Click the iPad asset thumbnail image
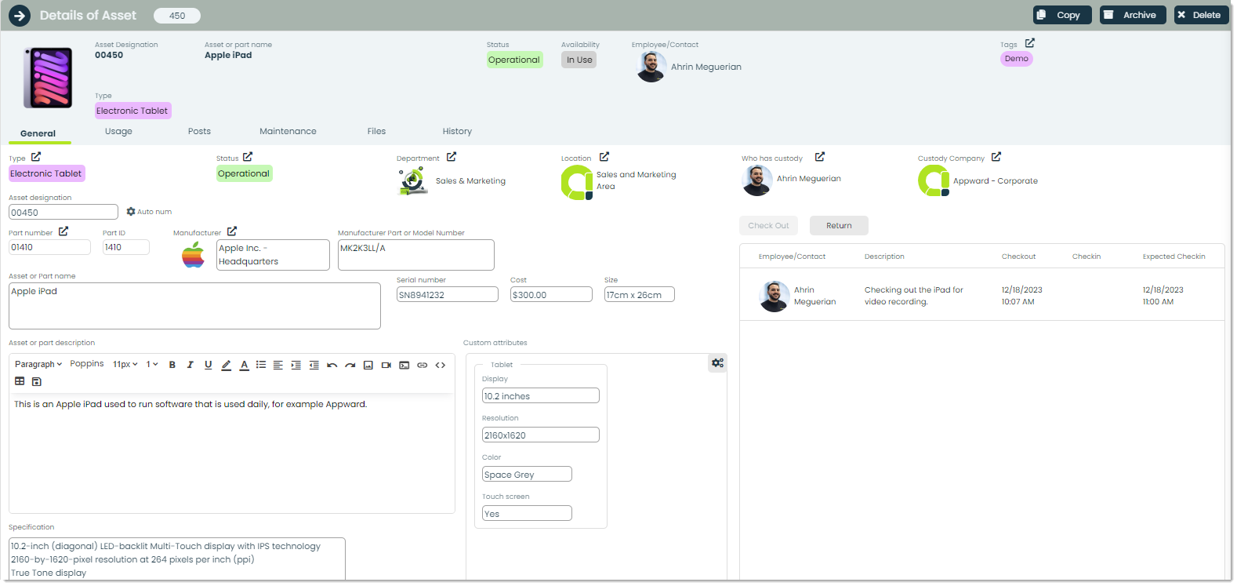The width and height of the screenshot is (1237, 586). click(48, 78)
